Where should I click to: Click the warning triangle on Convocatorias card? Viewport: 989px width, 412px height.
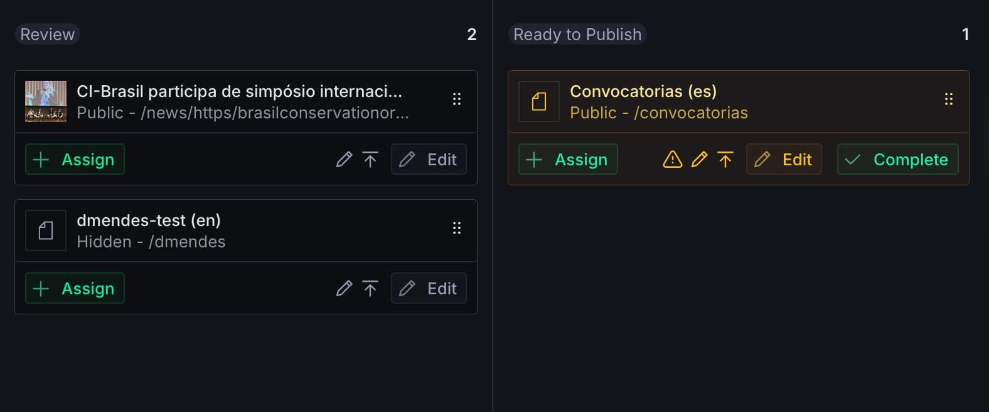[671, 160]
